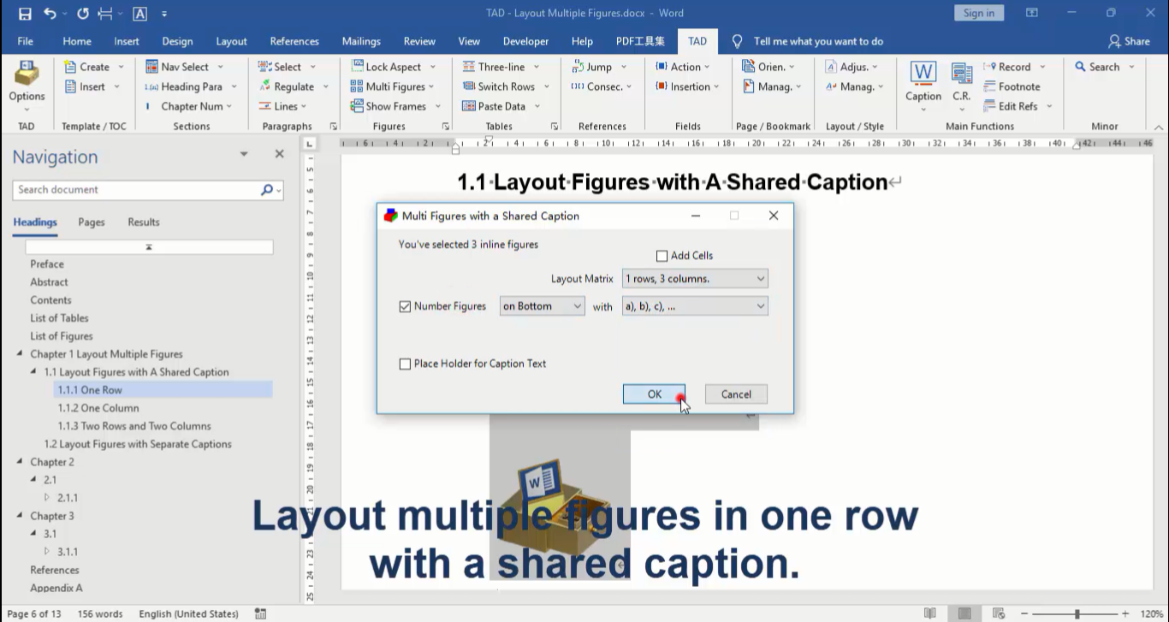Screen dimensions: 1169x622
Task: Collapse the Chapter 3 heading node
Action: coord(21,516)
